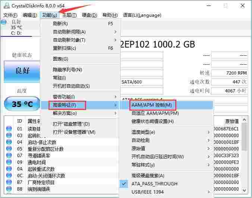
Task: Click status orb for attribute B7 row
Action: pyautogui.click(x=9, y=182)
